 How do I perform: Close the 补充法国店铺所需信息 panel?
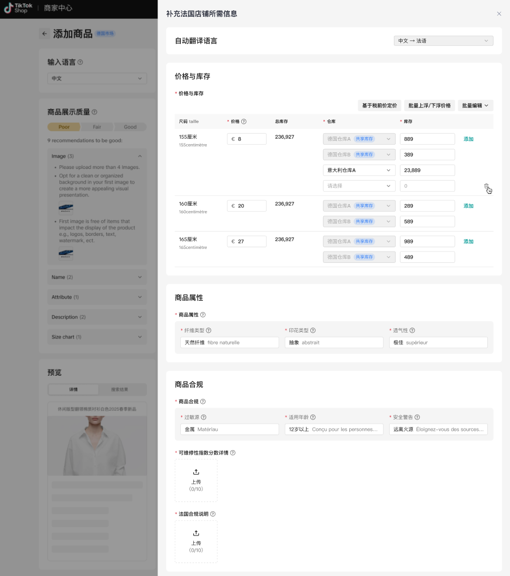tap(499, 14)
